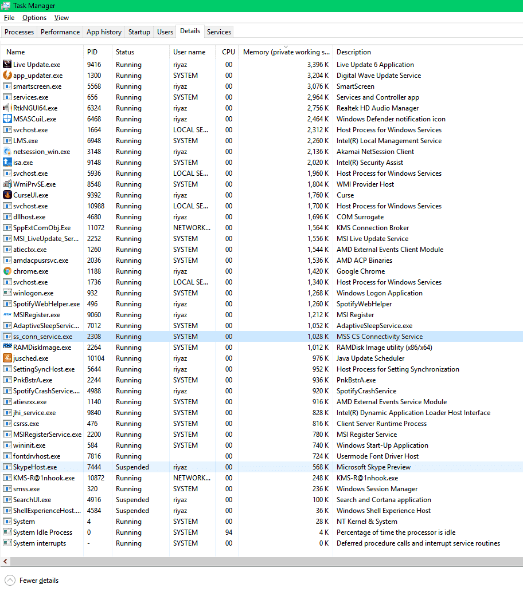The image size is (523, 592).
Task: Select the ShellExperienceHost.exe process name
Action: click(47, 511)
